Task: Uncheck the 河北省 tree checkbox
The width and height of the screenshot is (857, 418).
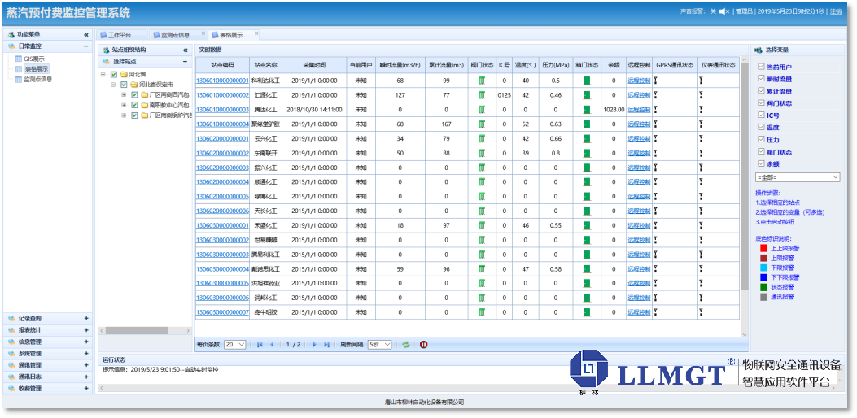Action: coord(114,75)
